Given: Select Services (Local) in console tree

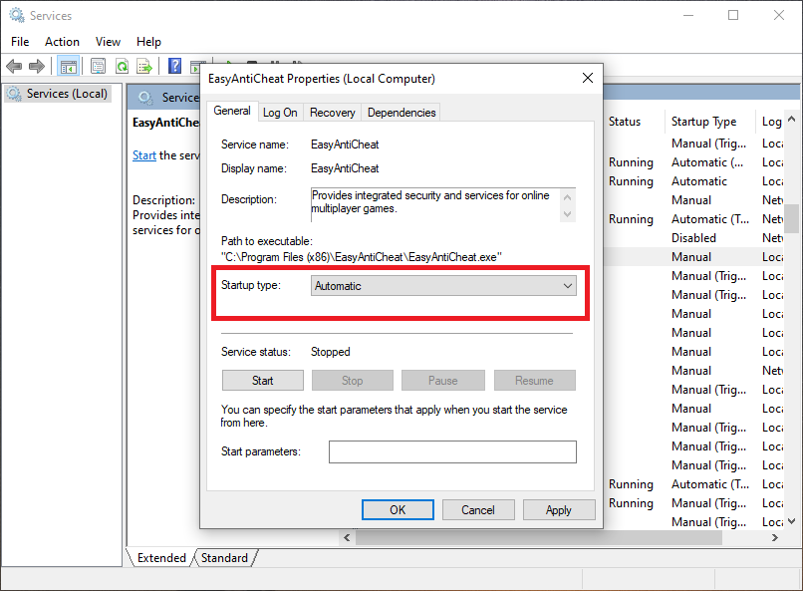Looking at the screenshot, I should [x=57, y=94].
